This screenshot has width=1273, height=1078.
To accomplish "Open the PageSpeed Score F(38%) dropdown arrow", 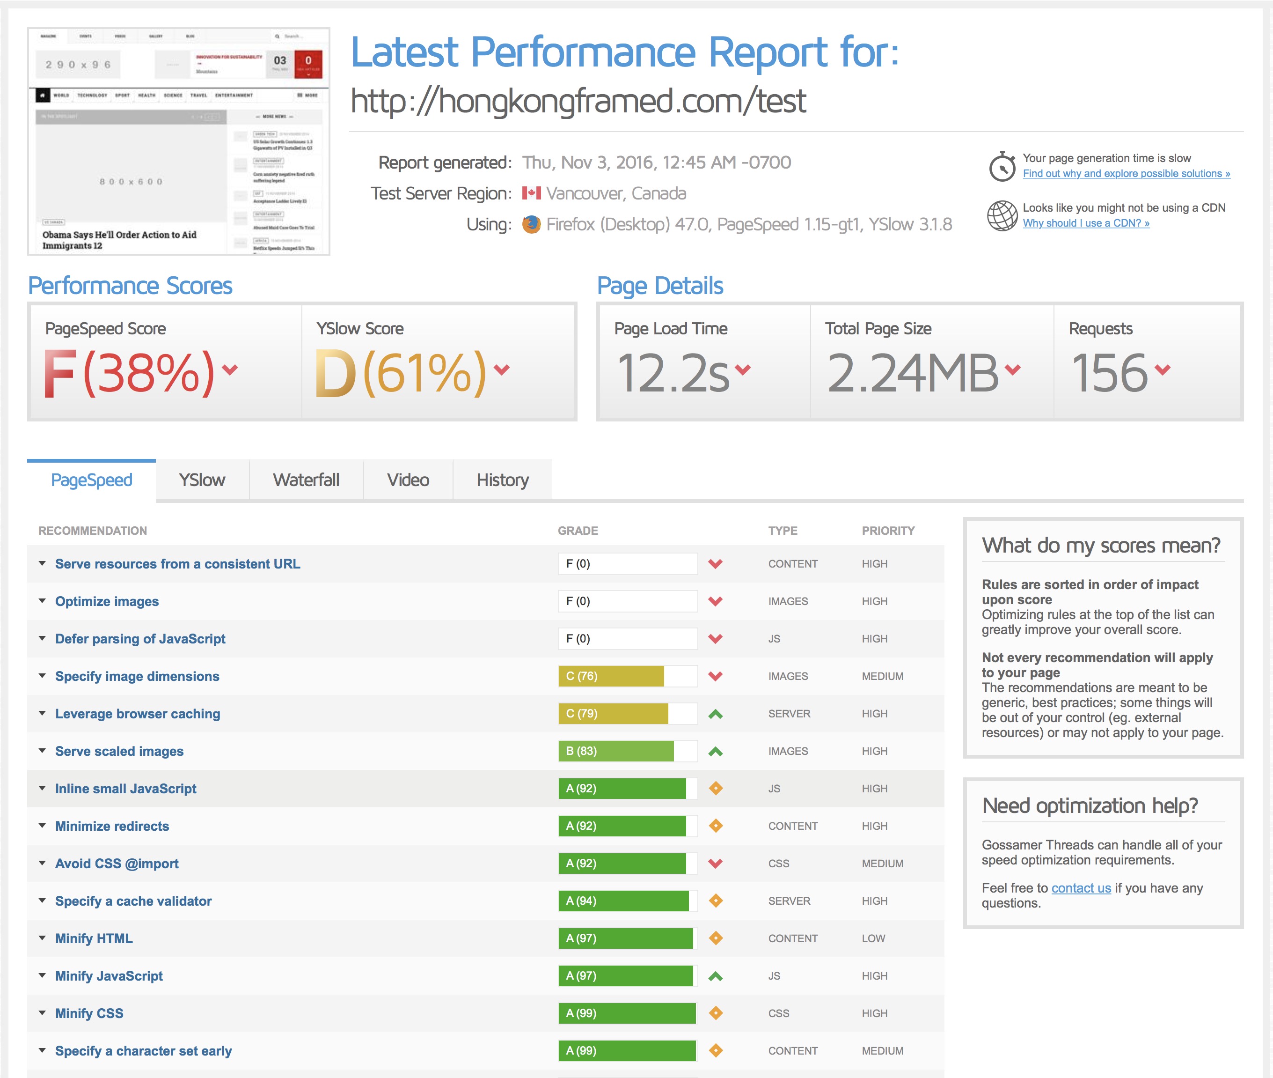I will 230,369.
